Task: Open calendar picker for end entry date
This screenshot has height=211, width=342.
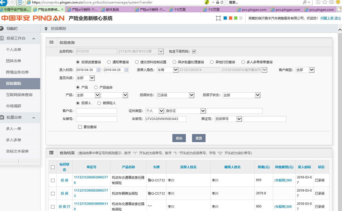Action: (126, 70)
